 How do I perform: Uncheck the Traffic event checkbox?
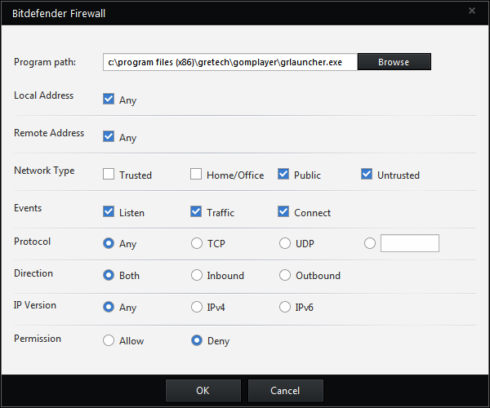point(196,211)
